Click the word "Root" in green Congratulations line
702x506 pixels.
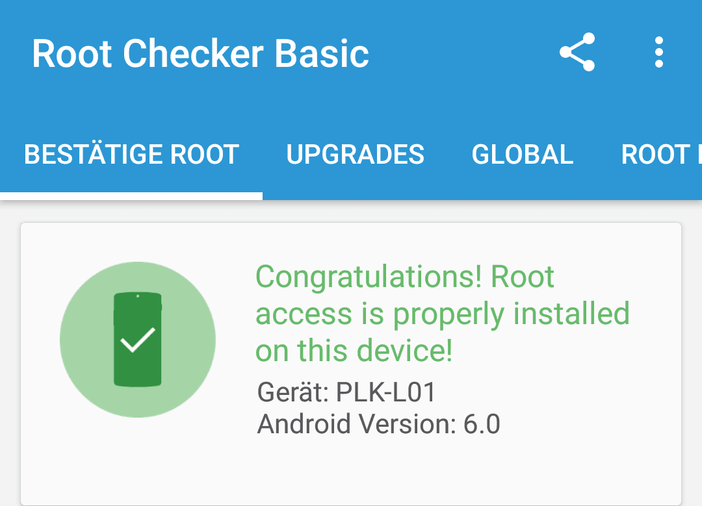(523, 277)
